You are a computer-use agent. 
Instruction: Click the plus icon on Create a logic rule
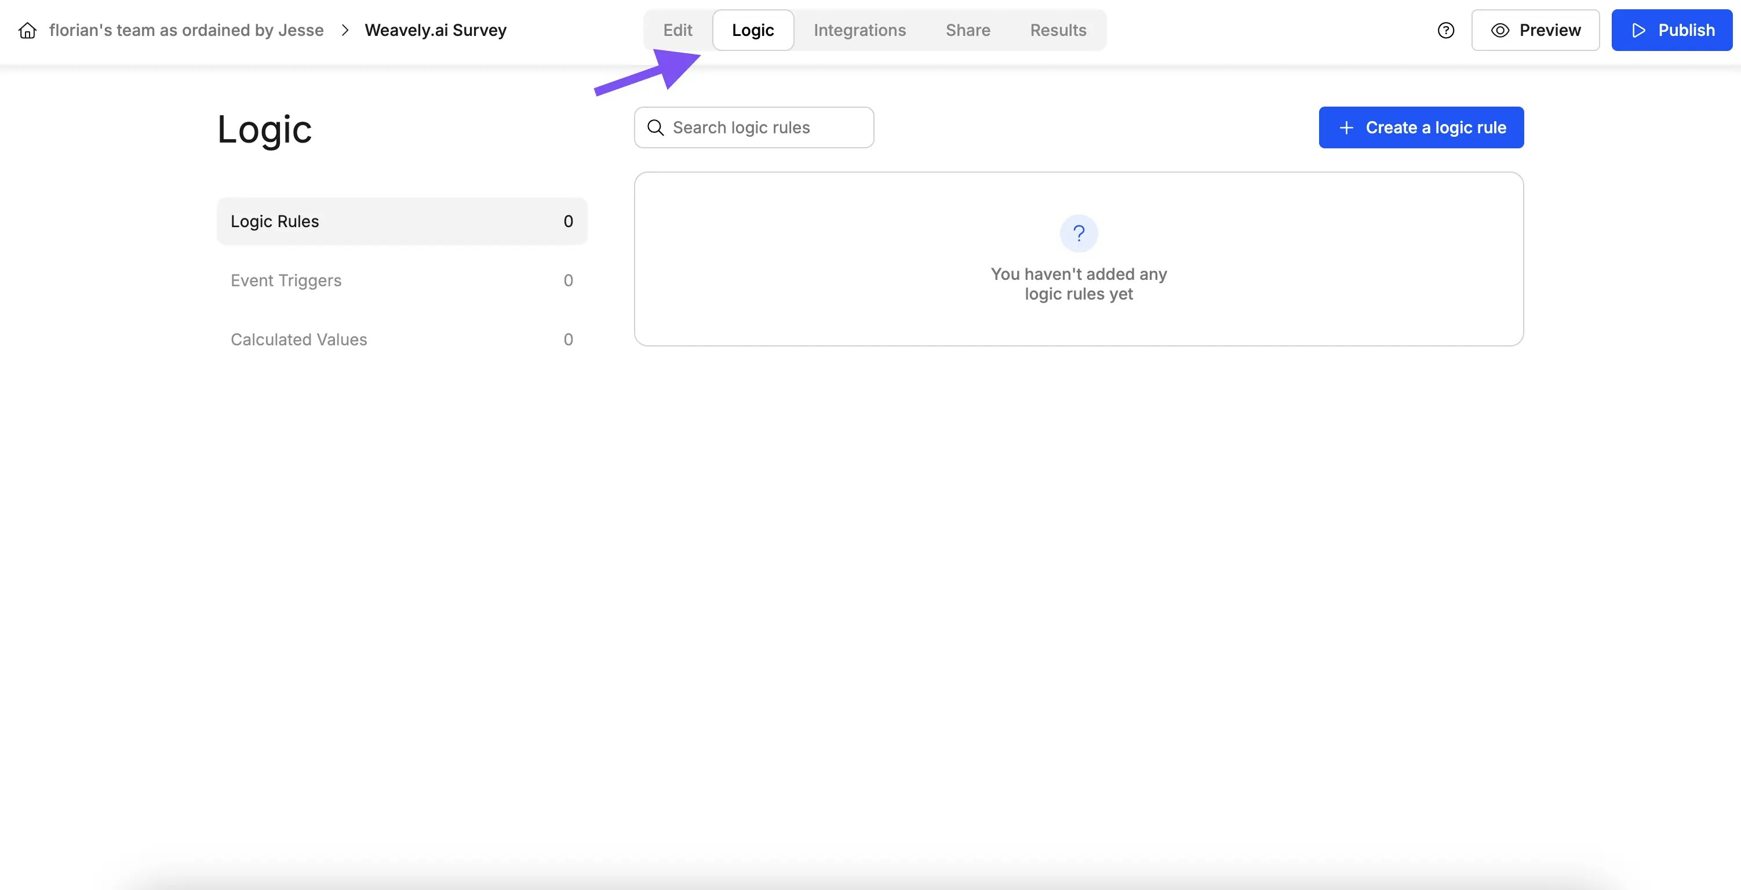[1346, 127]
